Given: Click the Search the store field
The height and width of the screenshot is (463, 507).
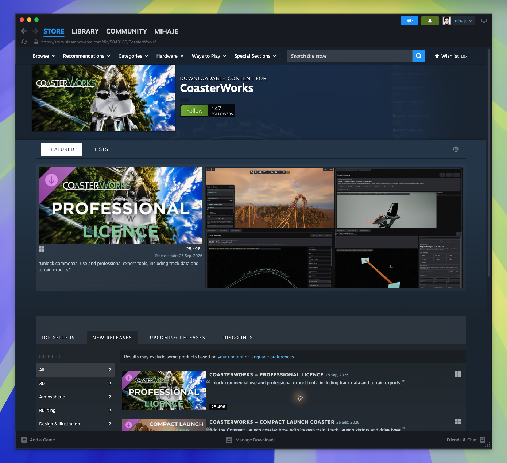Looking at the screenshot, I should [349, 56].
